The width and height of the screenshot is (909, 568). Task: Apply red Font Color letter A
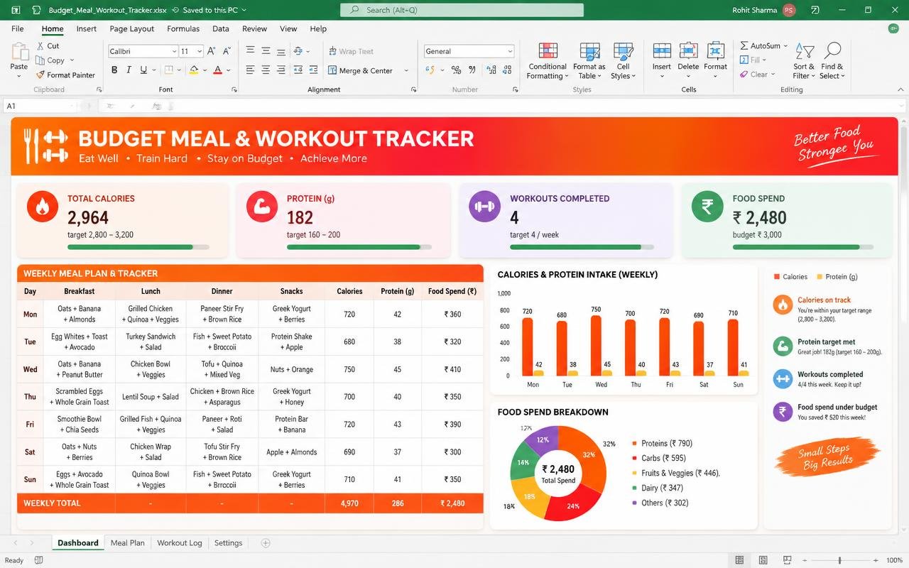217,70
